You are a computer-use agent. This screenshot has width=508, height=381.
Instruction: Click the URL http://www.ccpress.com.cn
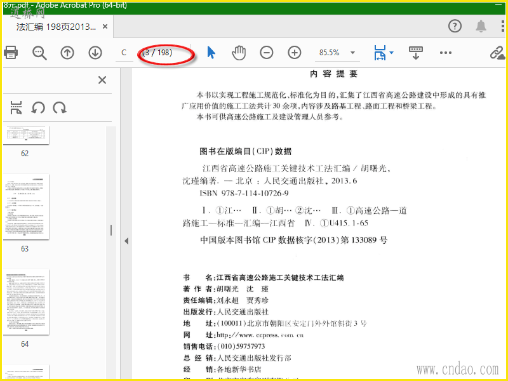260,335
